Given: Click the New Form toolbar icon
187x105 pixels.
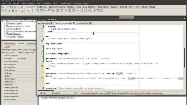Looking at the screenshot, I should pos(19,7).
